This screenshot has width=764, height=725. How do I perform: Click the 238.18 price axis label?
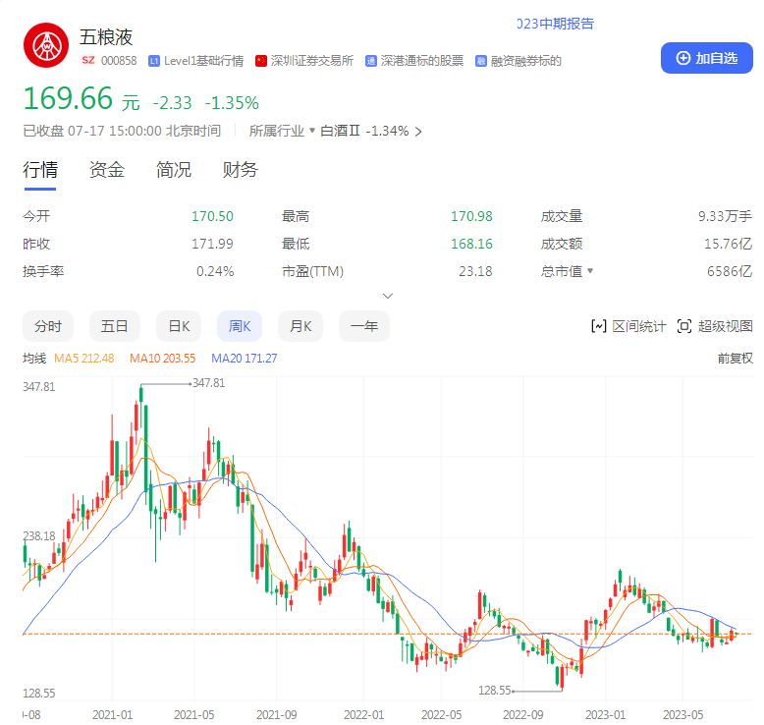(39, 535)
